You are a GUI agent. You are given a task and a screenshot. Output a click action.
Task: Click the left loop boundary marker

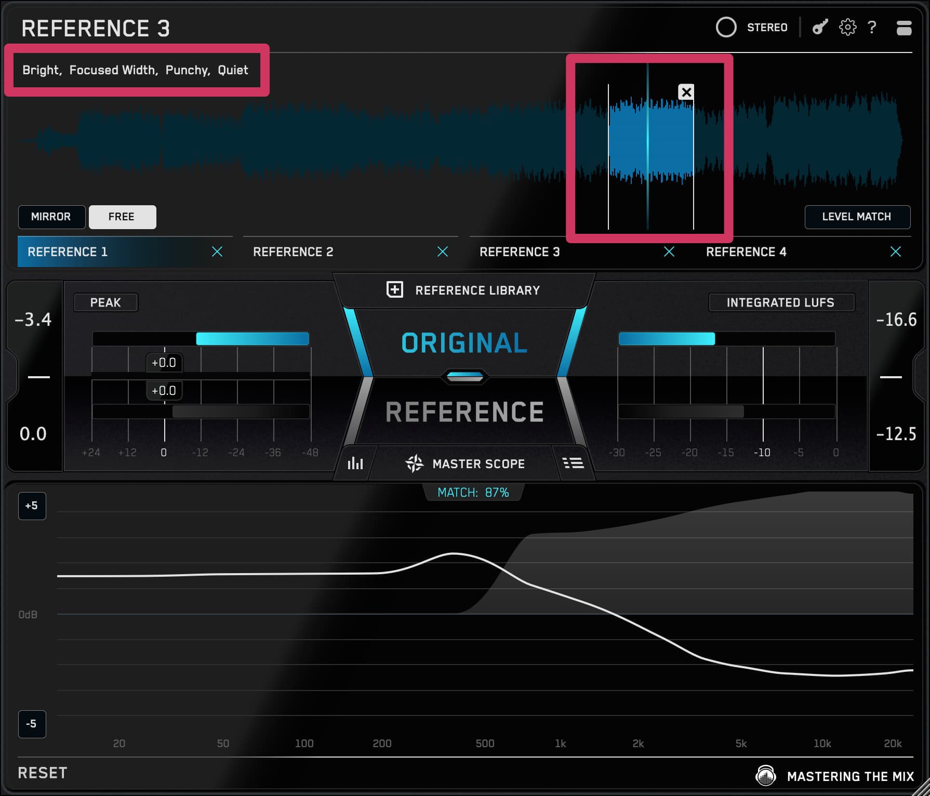[608, 156]
